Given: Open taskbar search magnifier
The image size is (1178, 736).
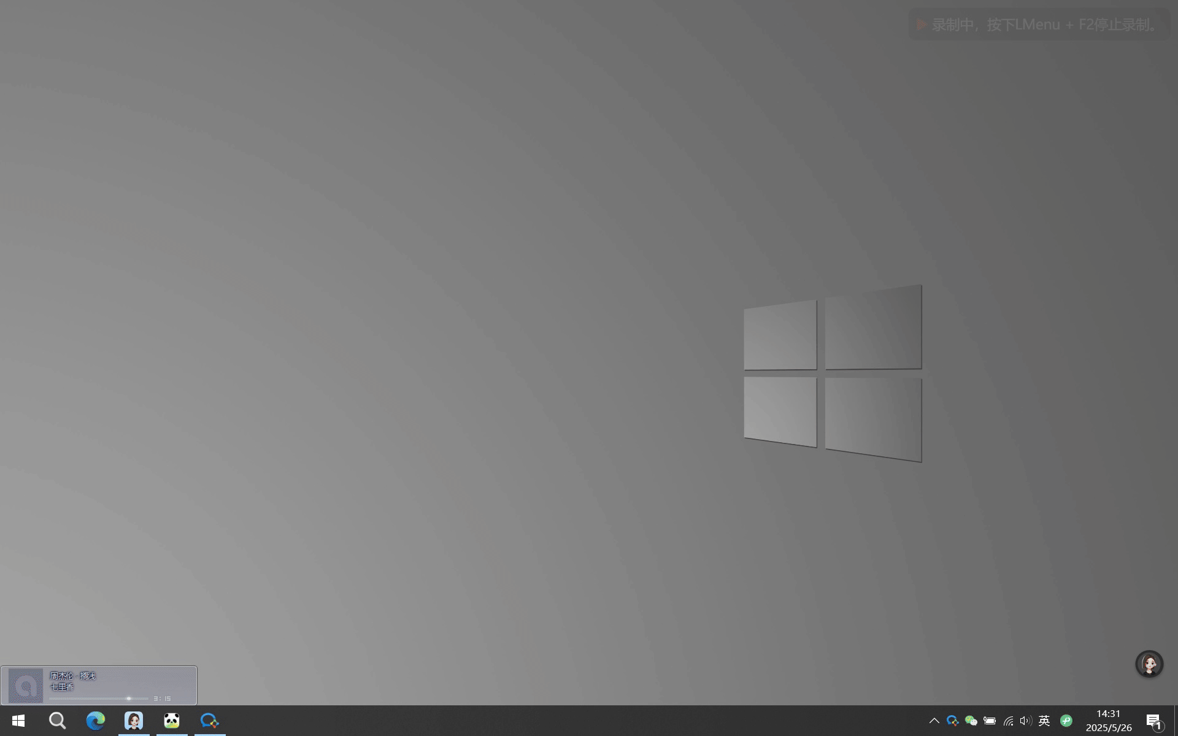Looking at the screenshot, I should (x=57, y=721).
